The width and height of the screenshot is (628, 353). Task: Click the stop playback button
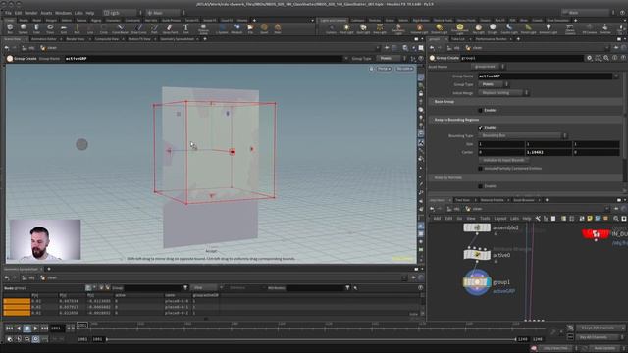[x=26, y=328]
